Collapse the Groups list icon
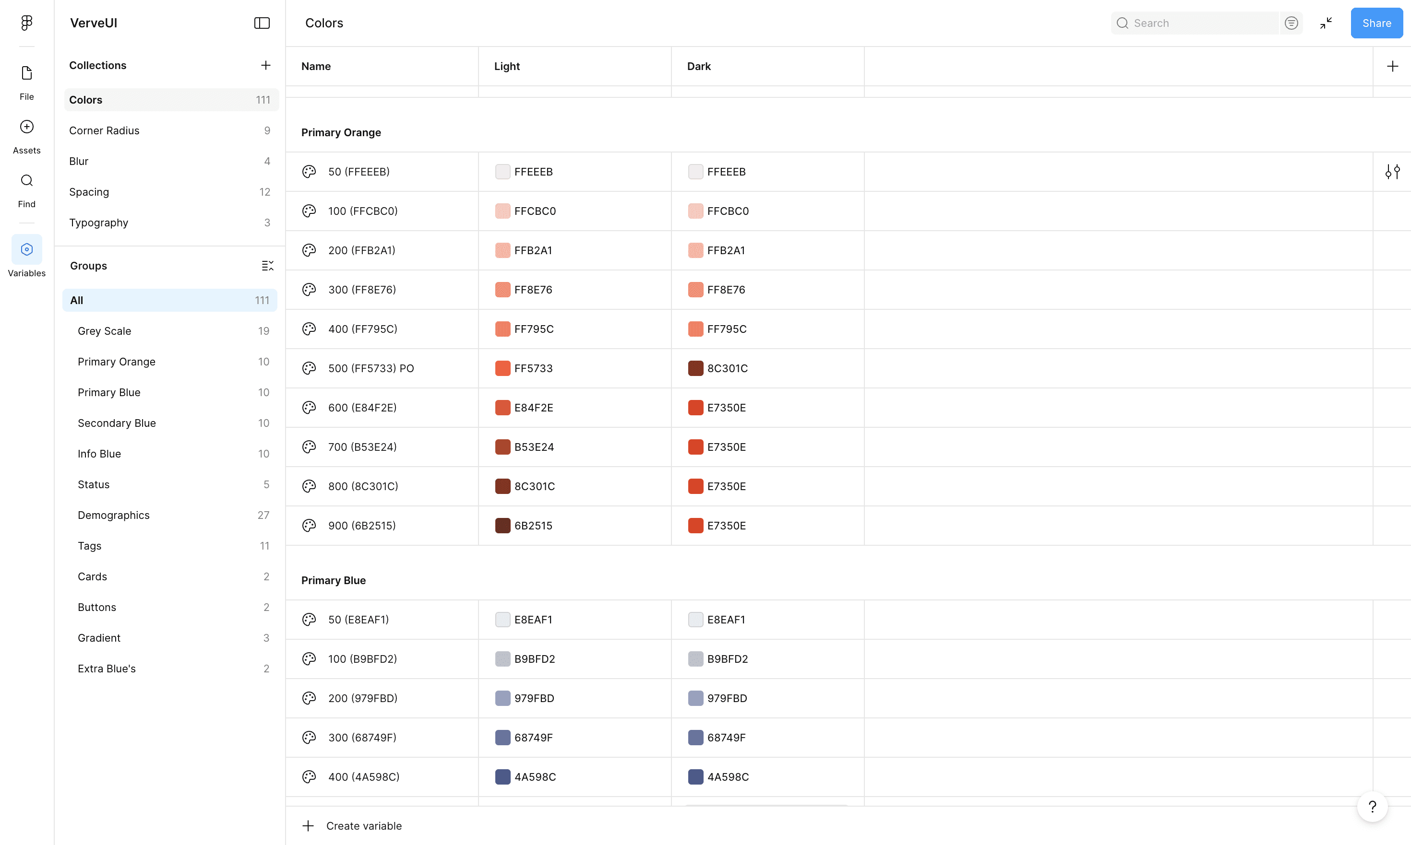 tap(267, 265)
